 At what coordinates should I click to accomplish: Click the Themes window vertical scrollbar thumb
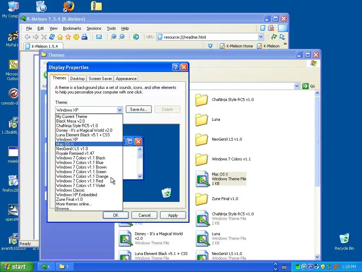[317, 141]
